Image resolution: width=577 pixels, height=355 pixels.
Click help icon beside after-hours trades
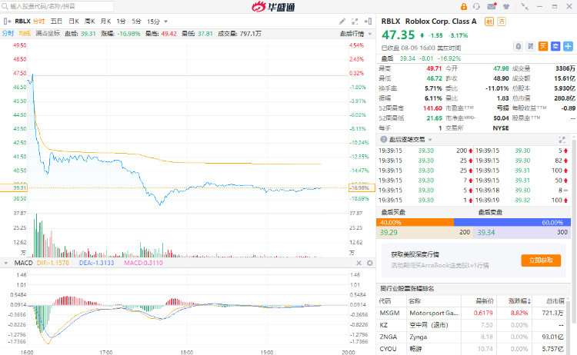click(x=383, y=140)
